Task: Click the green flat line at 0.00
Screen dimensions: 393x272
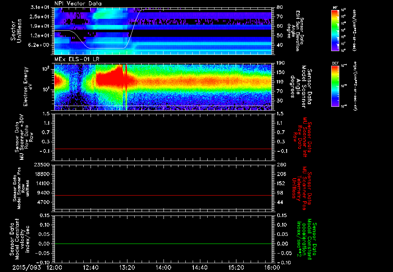Action: [163, 244]
